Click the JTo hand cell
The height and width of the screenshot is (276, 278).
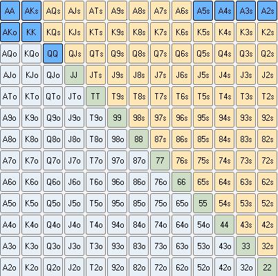[74, 96]
